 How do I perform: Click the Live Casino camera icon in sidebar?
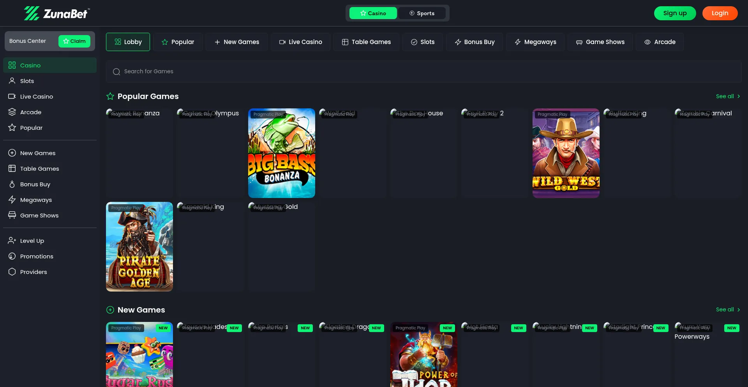(12, 96)
